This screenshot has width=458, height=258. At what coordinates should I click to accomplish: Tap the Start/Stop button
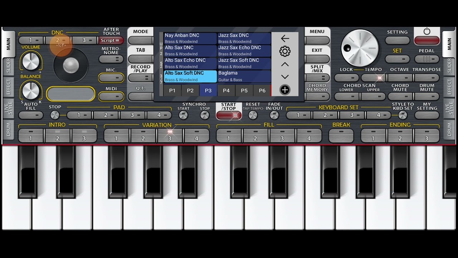coord(229,115)
